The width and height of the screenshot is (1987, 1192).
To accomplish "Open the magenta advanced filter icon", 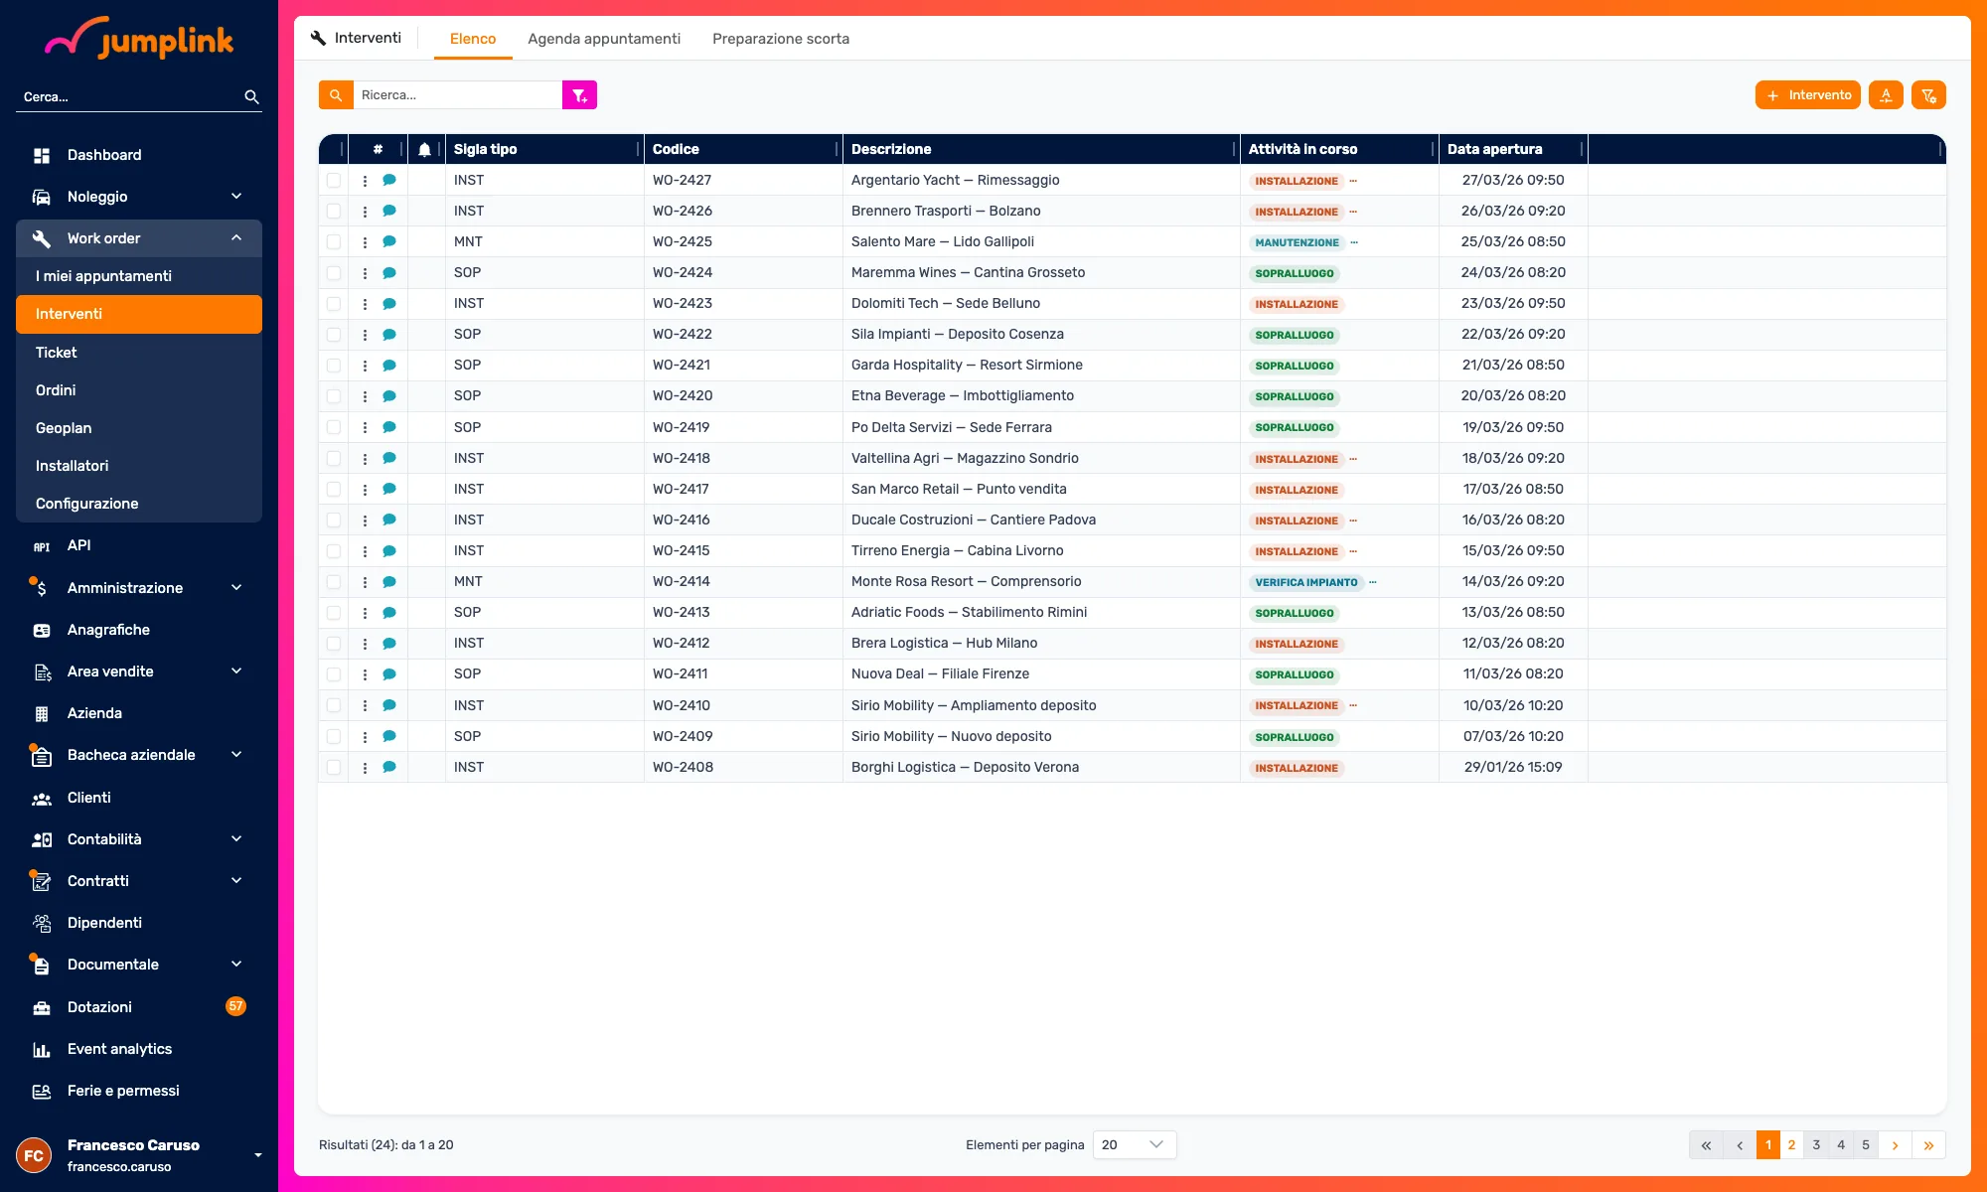I will [580, 95].
